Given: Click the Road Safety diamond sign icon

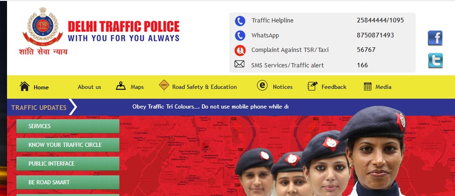Looking at the screenshot, I should point(164,86).
